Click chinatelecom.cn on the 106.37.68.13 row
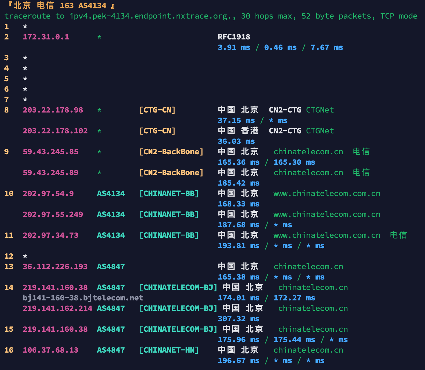The image size is (425, 370). coord(308,350)
